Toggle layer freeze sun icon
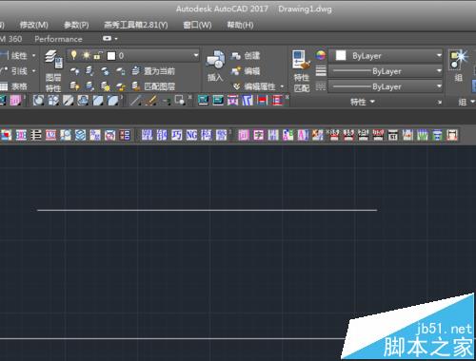476x361 pixels. [86, 56]
